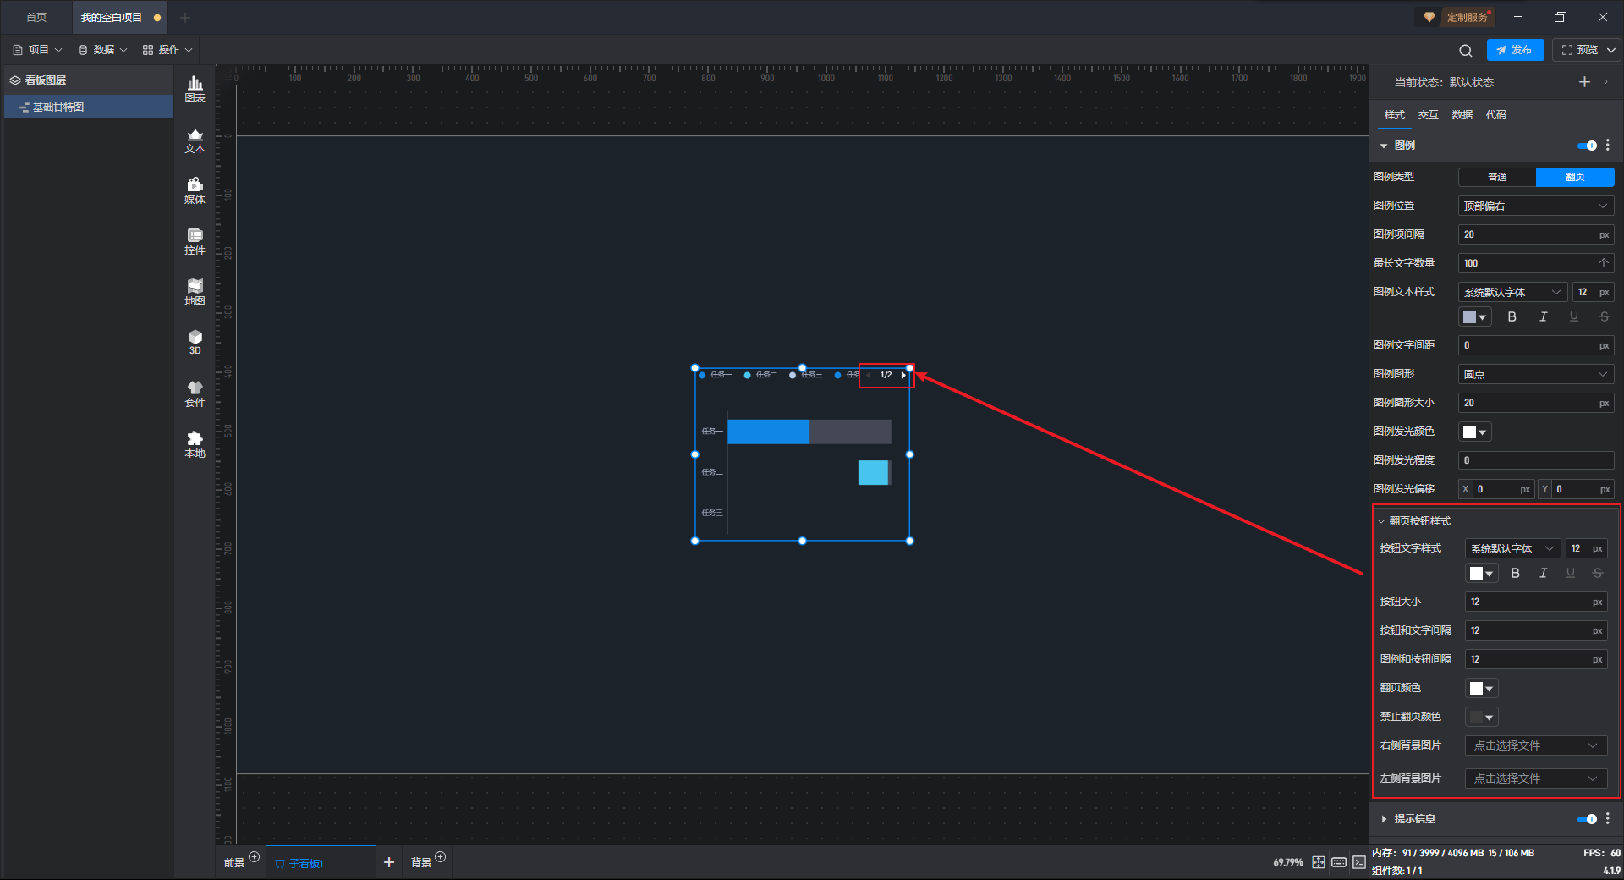
Task: Open the 文本 text components panel
Action: click(x=195, y=140)
